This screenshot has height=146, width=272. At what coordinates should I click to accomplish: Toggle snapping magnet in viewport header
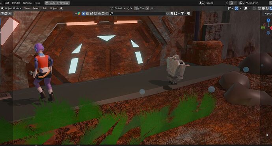pyautogui.click(x=136, y=8)
